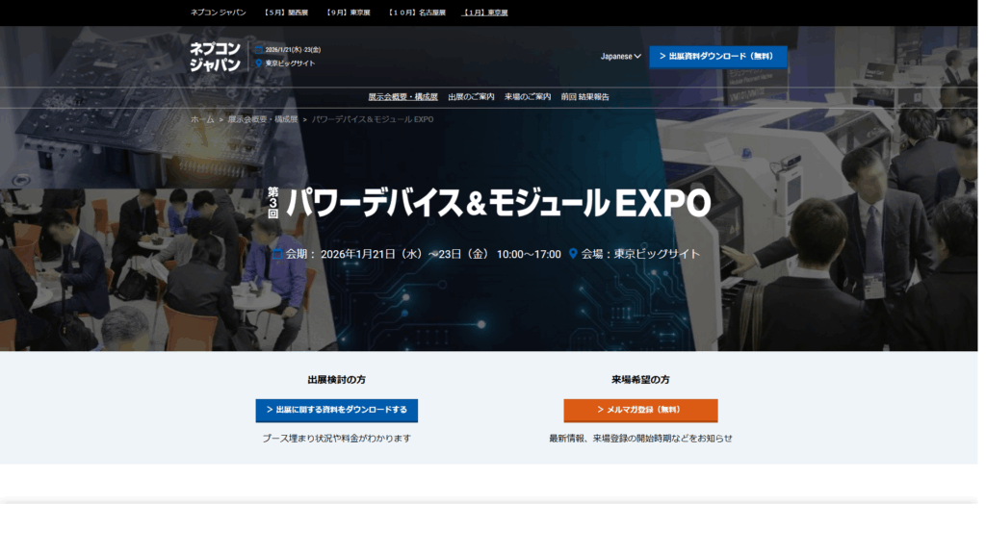986x554 pixels.
Task: Select 出展のご案内 menu item
Action: pos(471,96)
